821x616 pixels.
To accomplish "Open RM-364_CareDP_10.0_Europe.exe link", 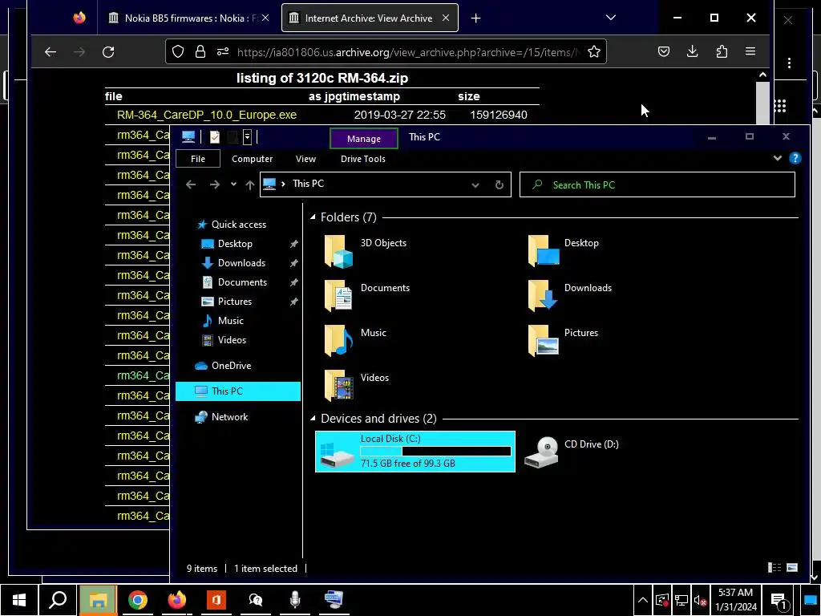I will tap(207, 115).
